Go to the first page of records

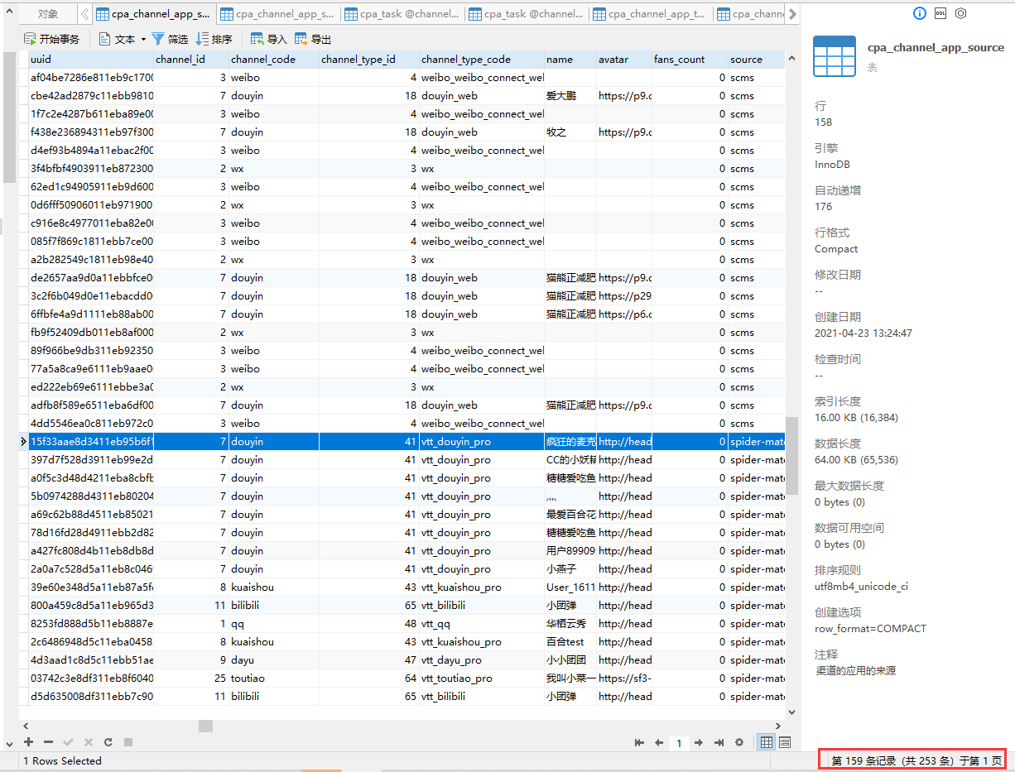639,743
